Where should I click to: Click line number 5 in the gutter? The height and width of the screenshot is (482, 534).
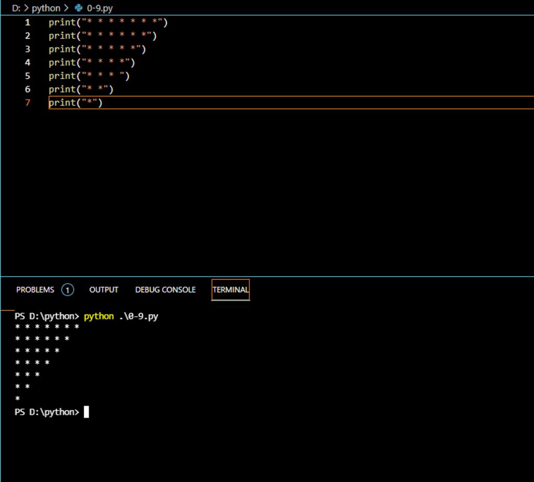click(28, 76)
